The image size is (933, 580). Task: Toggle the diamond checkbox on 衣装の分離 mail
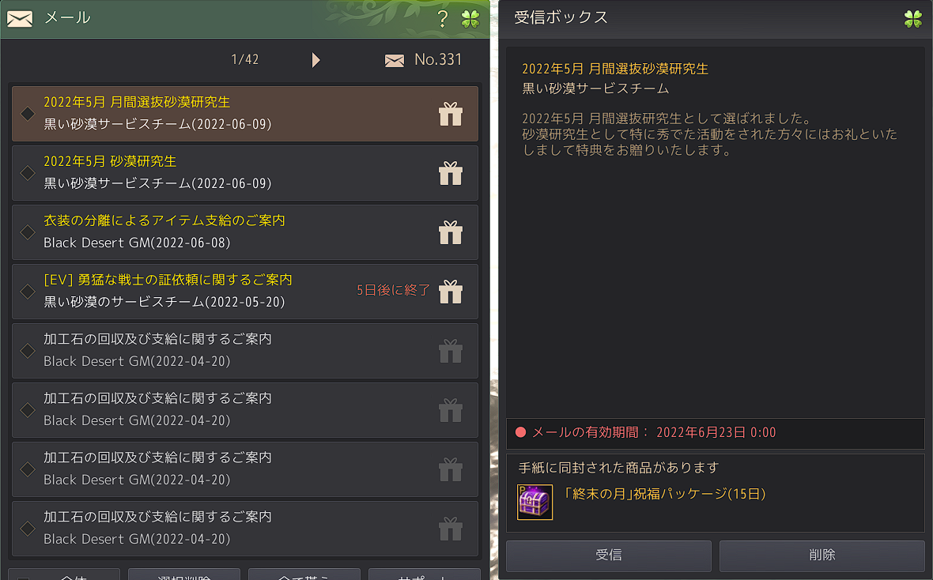(28, 232)
